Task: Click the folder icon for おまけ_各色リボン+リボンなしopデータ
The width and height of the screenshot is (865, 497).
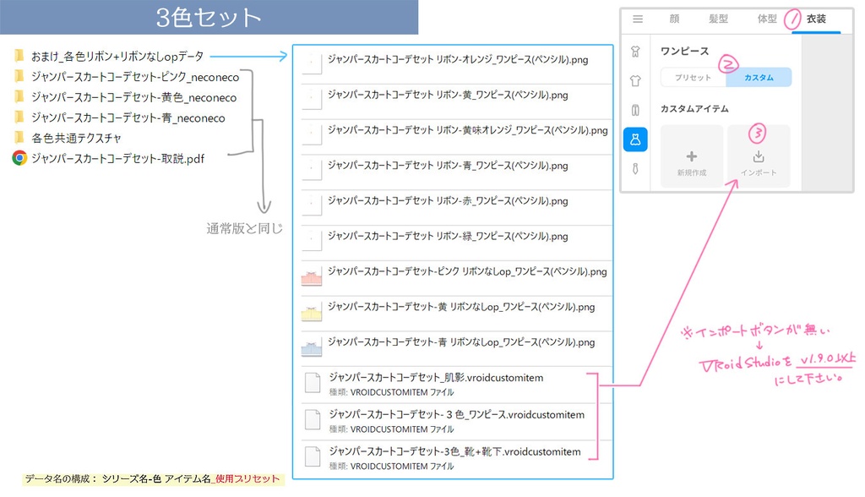Action: tap(19, 55)
